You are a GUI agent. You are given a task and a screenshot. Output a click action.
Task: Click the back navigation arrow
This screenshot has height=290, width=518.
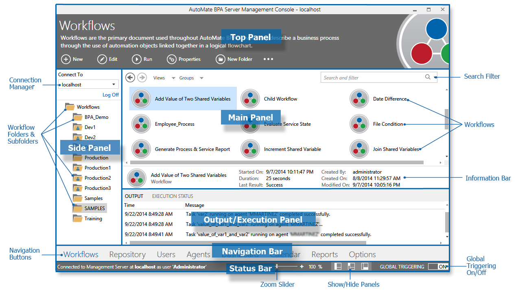pyautogui.click(x=130, y=77)
